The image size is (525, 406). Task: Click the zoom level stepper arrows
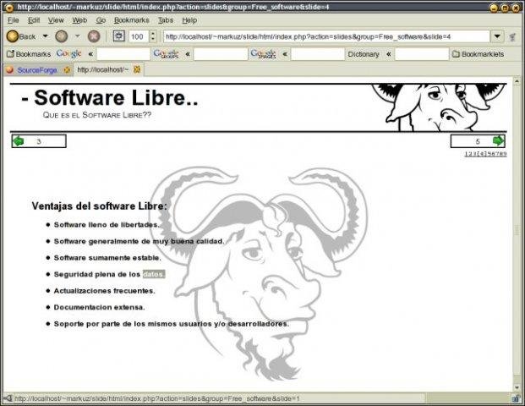point(153,36)
